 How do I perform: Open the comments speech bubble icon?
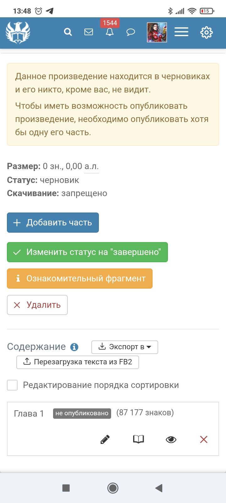[x=131, y=32]
